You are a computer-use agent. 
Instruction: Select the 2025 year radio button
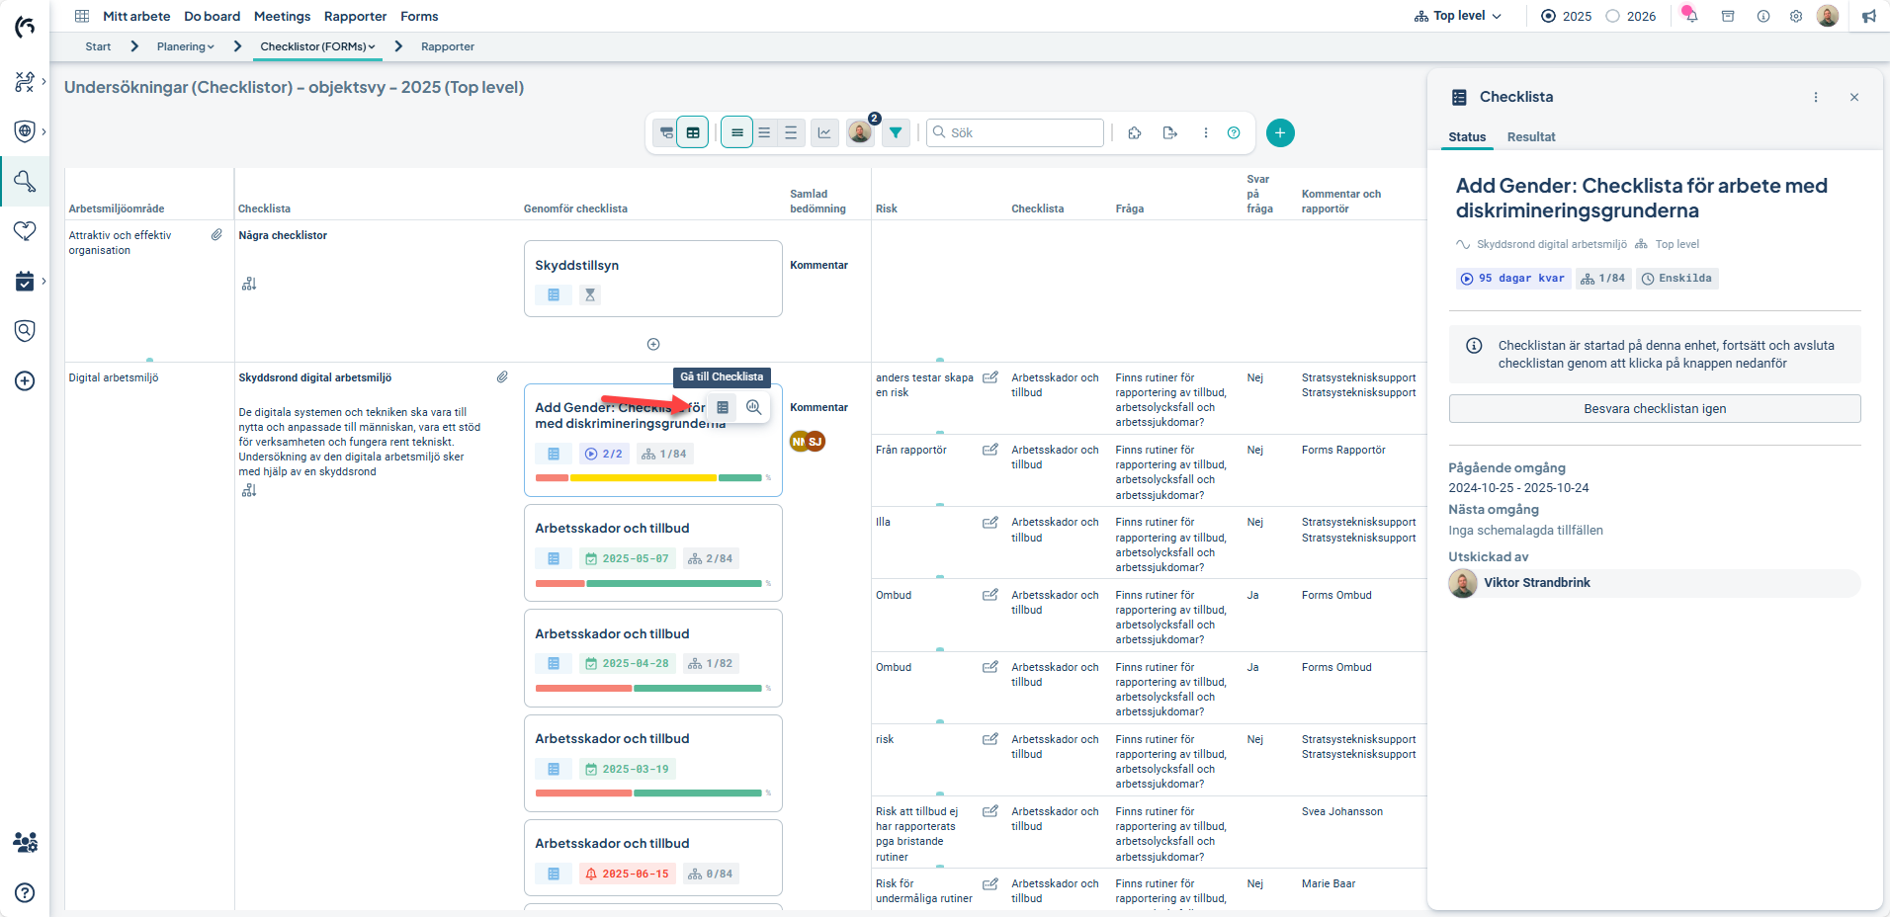[x=1548, y=16]
